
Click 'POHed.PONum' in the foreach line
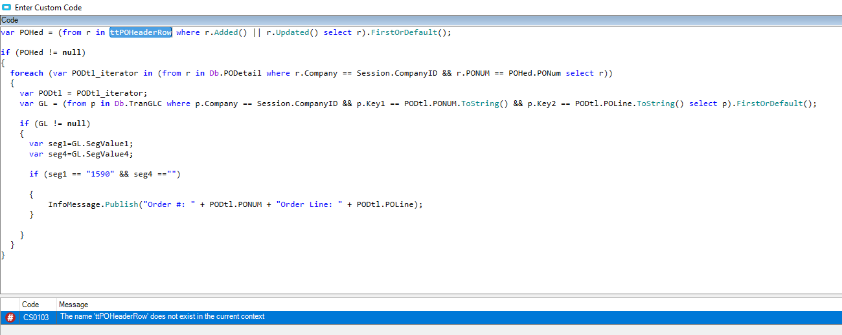click(534, 73)
